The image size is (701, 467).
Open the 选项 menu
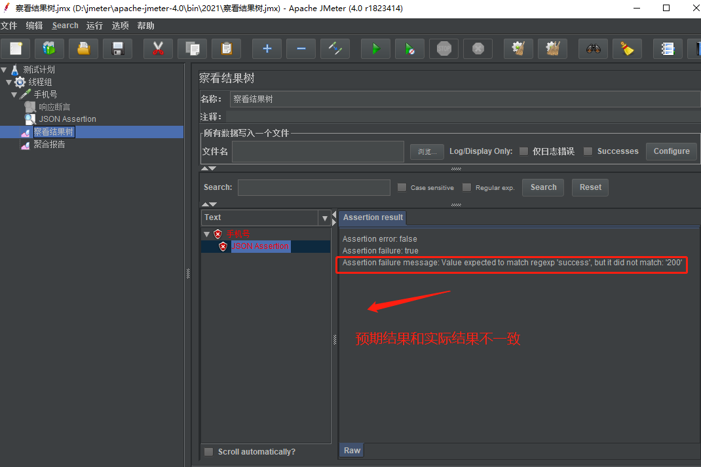point(121,26)
